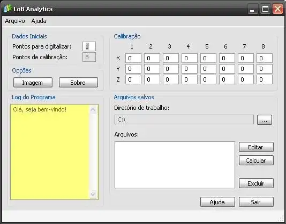
Task: Select X field for calibration point 4
Action: pos(190,58)
